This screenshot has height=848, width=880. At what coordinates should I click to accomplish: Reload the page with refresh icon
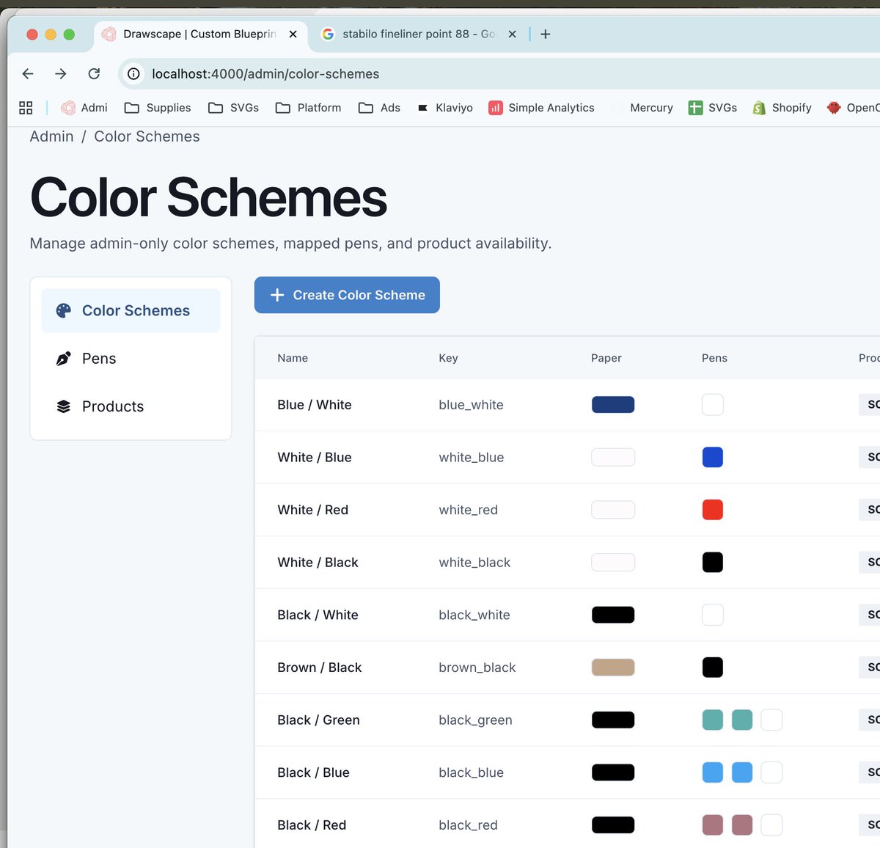coord(94,73)
